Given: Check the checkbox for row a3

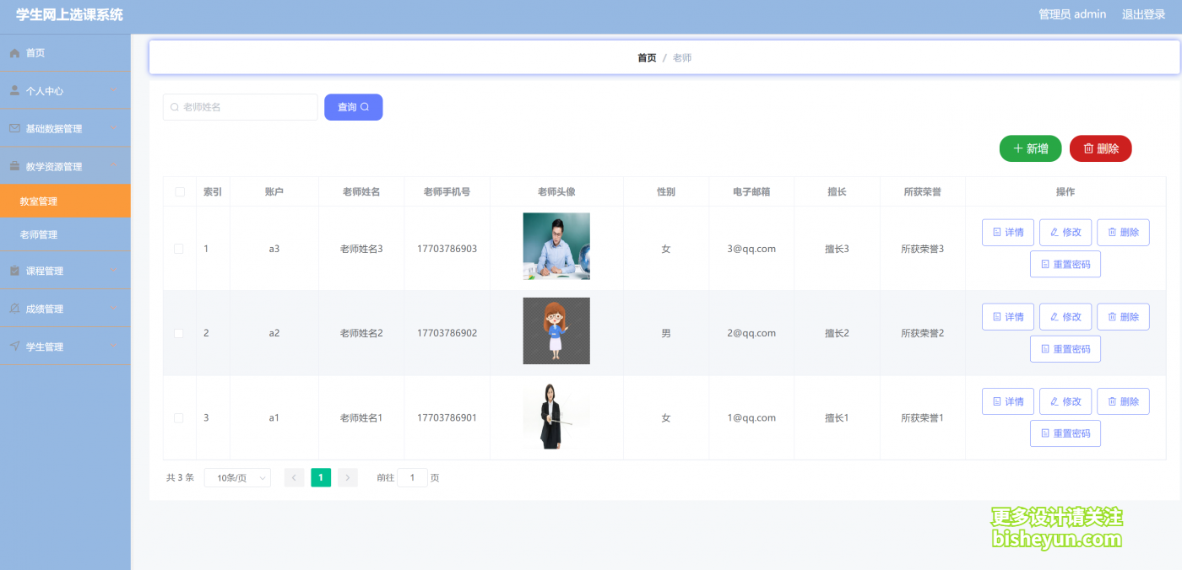Looking at the screenshot, I should point(178,249).
